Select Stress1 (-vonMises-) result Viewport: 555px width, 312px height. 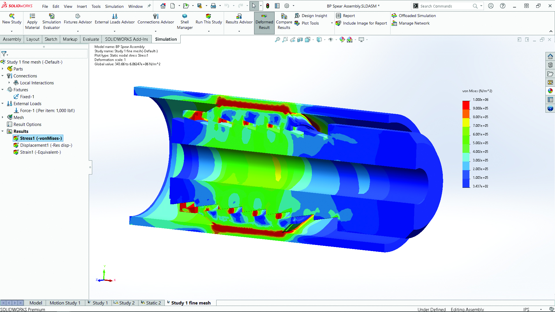coord(38,138)
